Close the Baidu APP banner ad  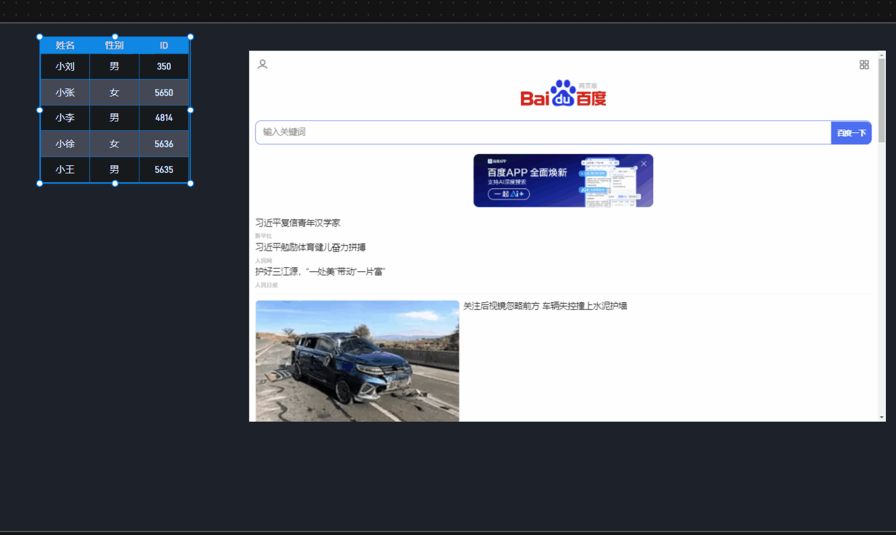(x=644, y=164)
